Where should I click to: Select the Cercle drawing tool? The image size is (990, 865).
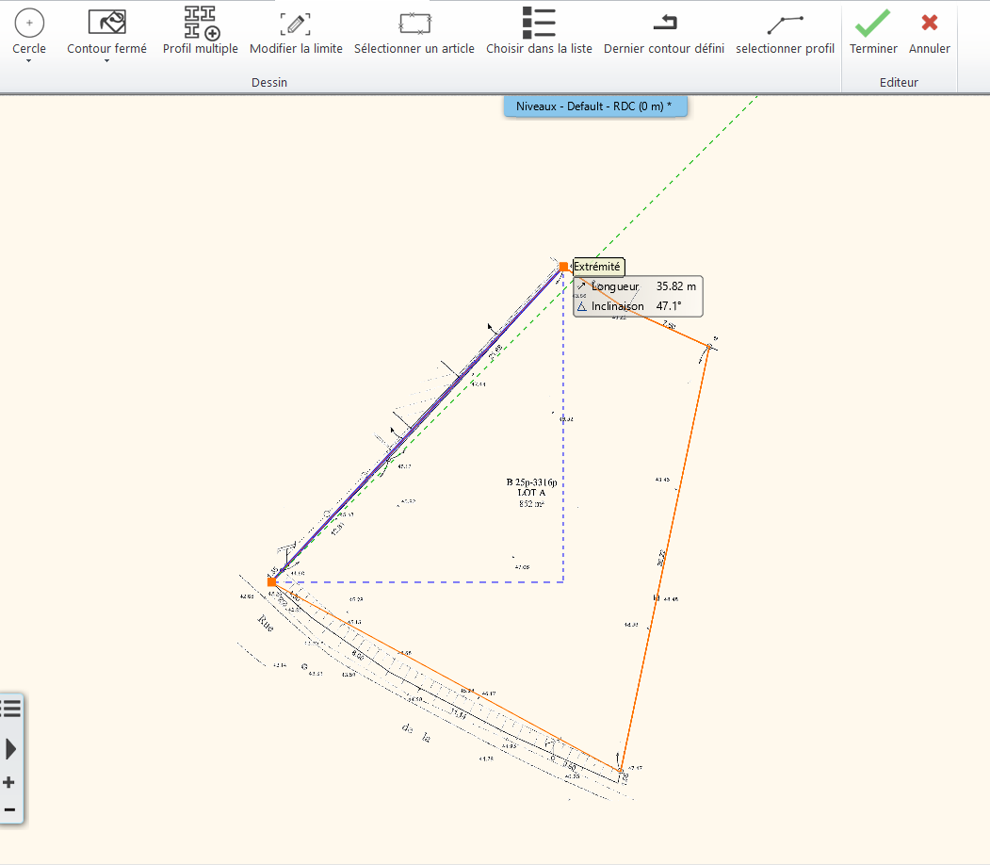(x=29, y=32)
